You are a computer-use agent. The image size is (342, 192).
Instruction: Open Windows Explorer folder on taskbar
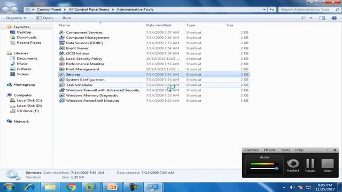point(50,187)
